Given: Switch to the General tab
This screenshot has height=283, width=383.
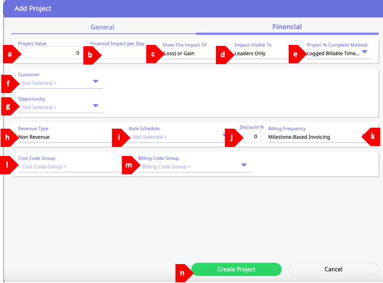Looking at the screenshot, I should [x=102, y=27].
